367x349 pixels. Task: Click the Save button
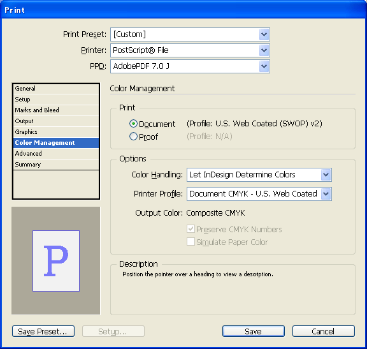pos(254,331)
